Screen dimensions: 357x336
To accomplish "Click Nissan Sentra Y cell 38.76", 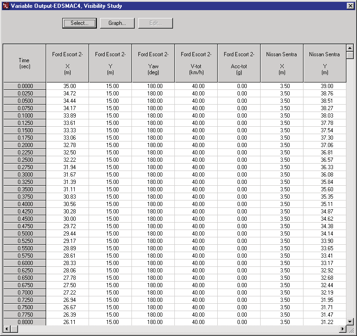I will [325, 94].
